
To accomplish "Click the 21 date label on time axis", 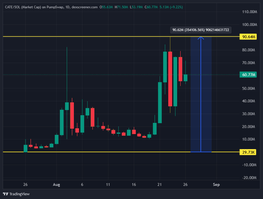I will 159,185.
